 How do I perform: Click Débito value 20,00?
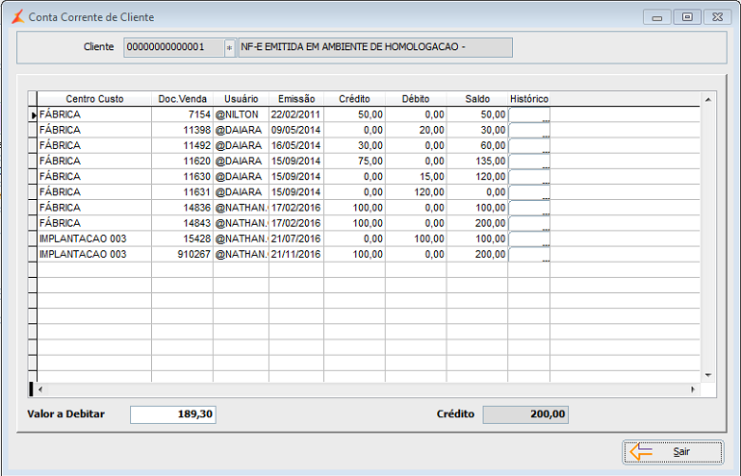point(416,131)
